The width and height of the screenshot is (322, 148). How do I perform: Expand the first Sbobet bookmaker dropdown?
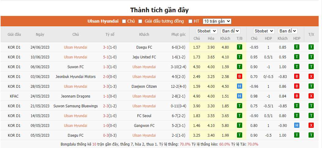[x=207, y=31]
